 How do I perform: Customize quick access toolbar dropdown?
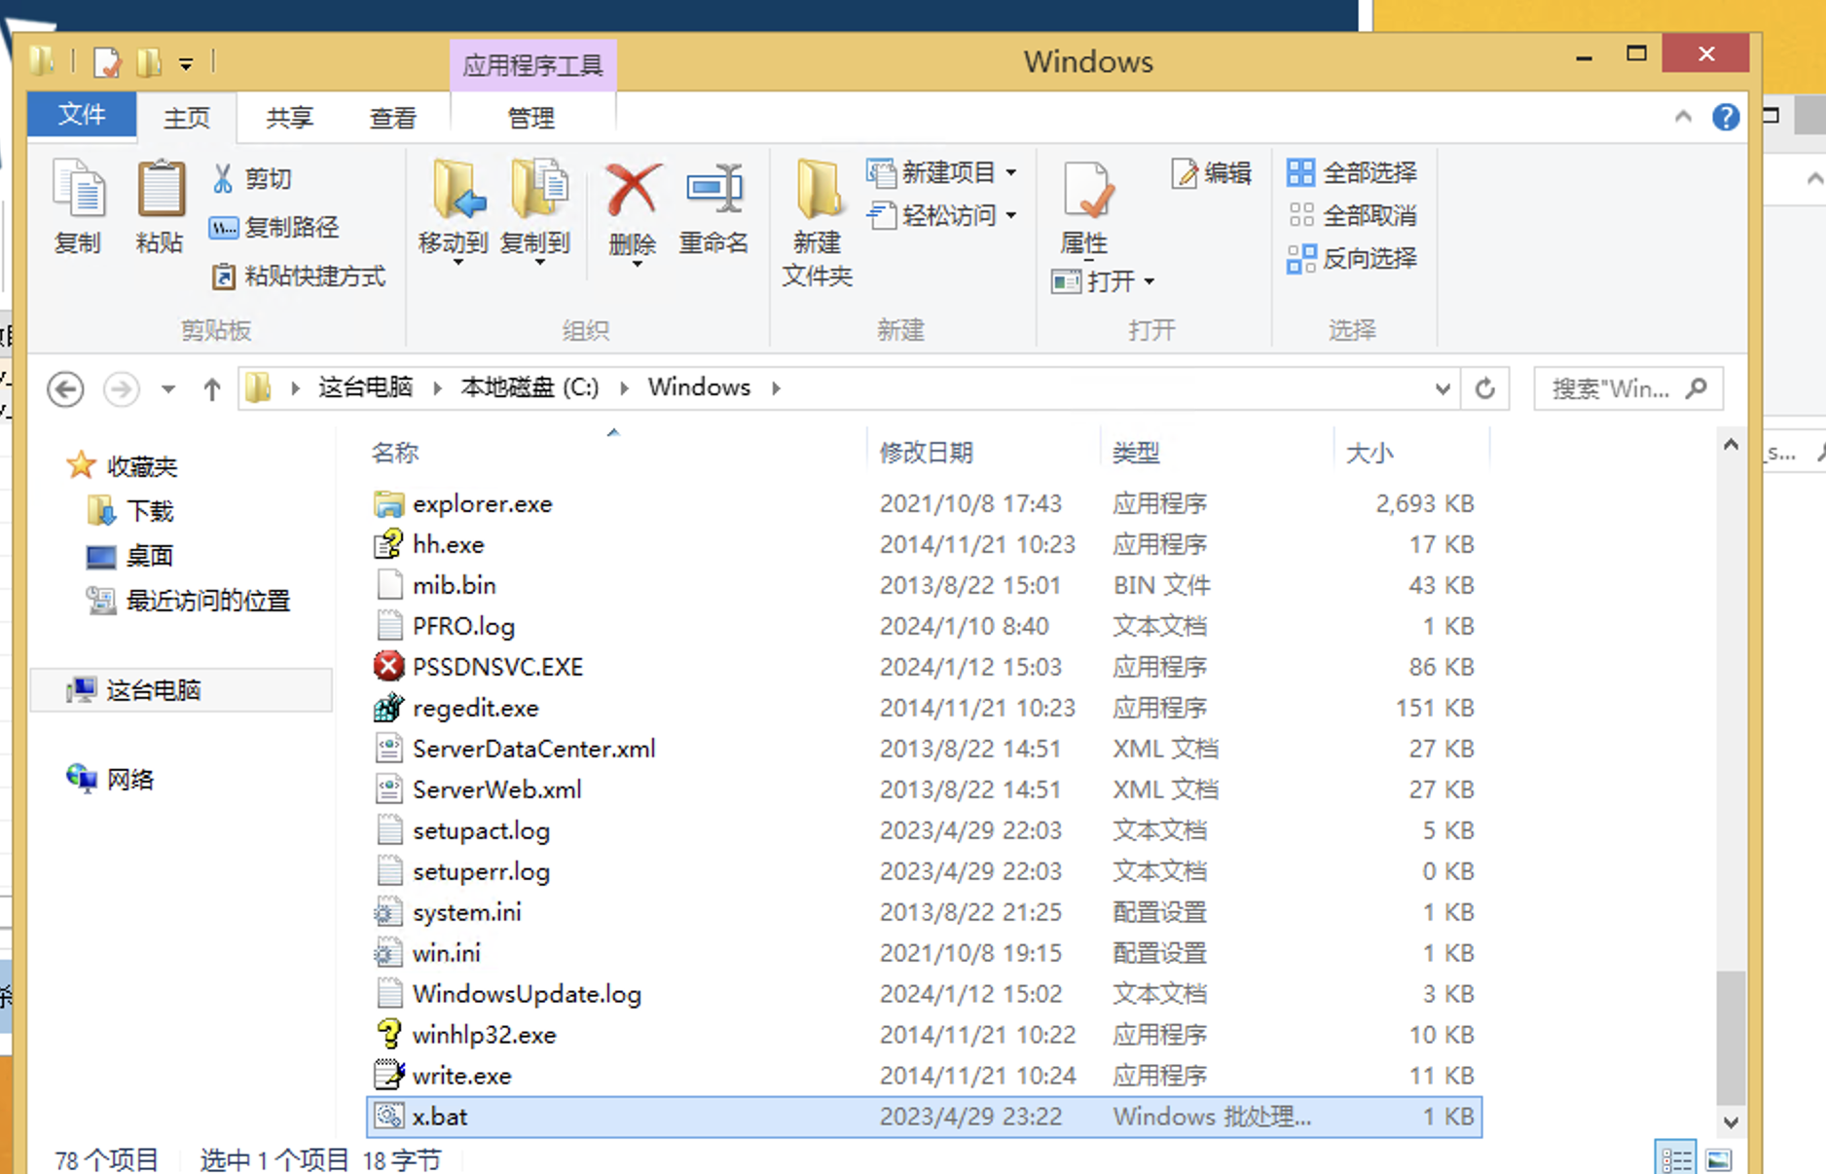point(186,64)
